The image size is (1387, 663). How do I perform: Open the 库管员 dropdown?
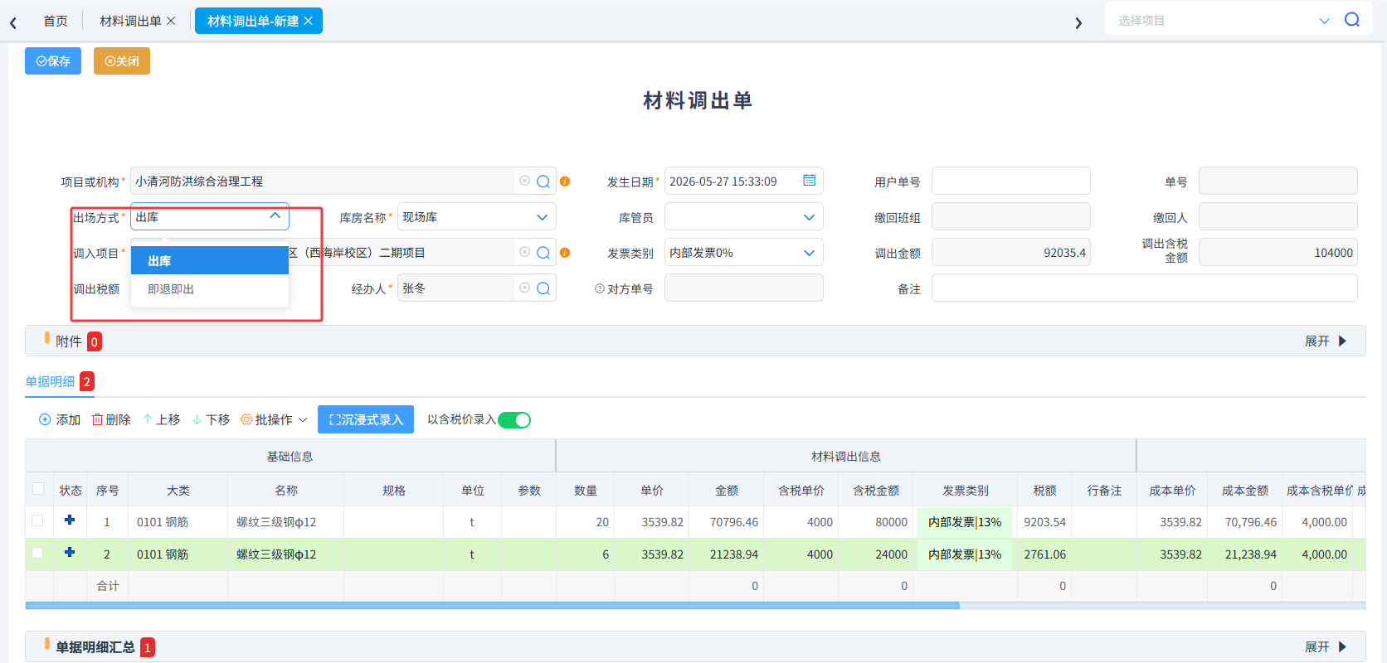pos(809,217)
